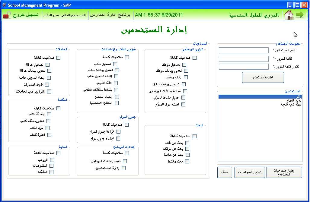The height and width of the screenshot is (202, 310).
Task: Check صلاحيات كاملة under إعدادات البرنامج
Action: [x=127, y=153]
